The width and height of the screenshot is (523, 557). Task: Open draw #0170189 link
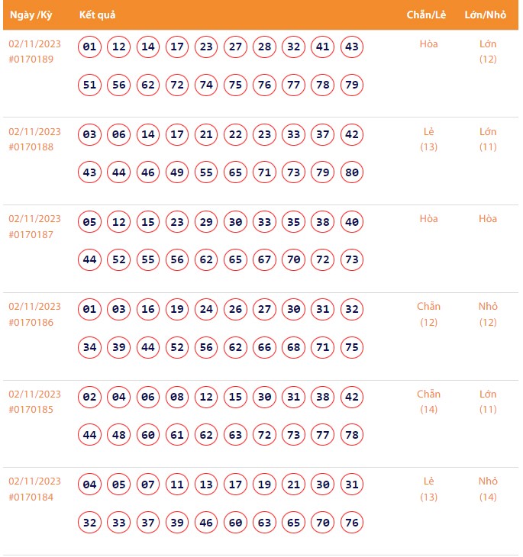[31, 59]
